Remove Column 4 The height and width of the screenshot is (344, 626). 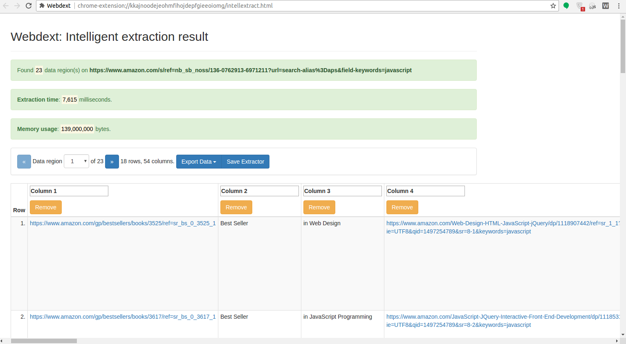(x=402, y=207)
